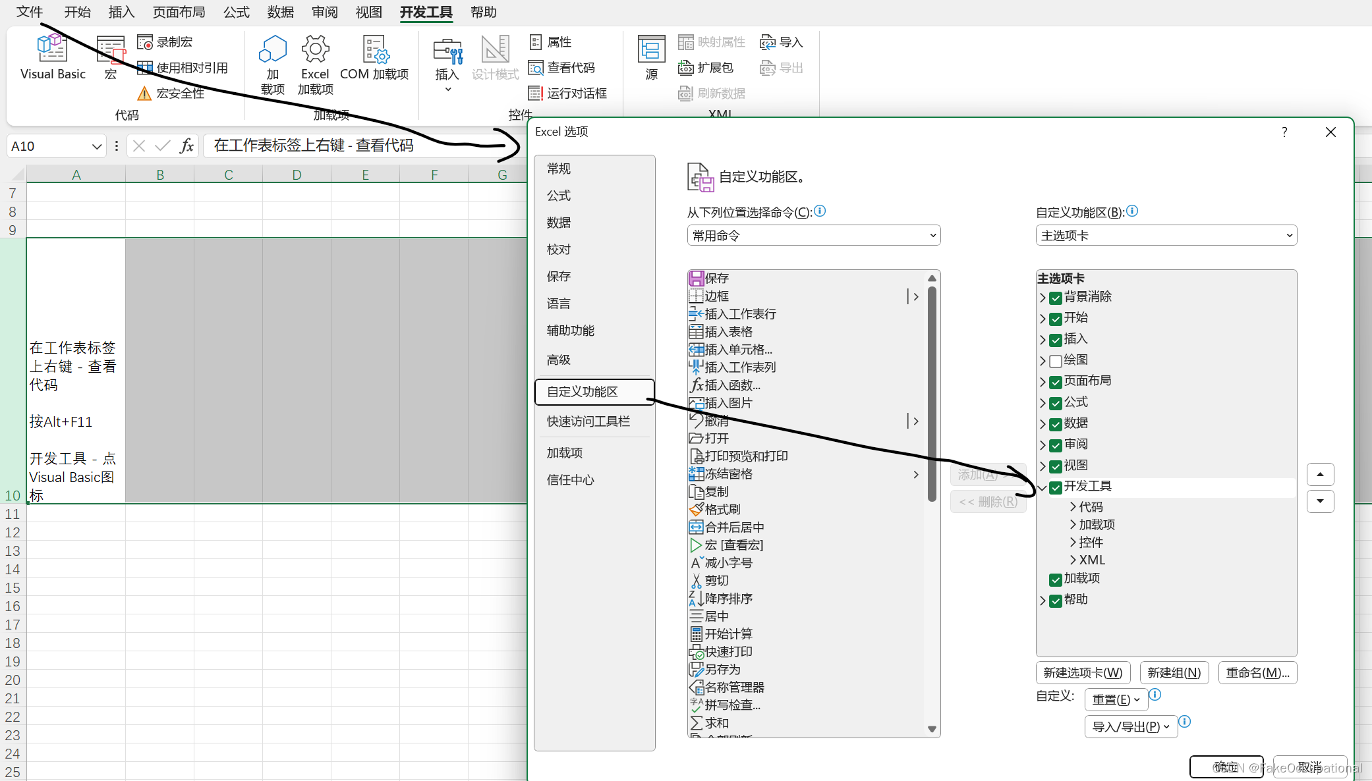Click << 删除(R) remove button

[x=988, y=502]
